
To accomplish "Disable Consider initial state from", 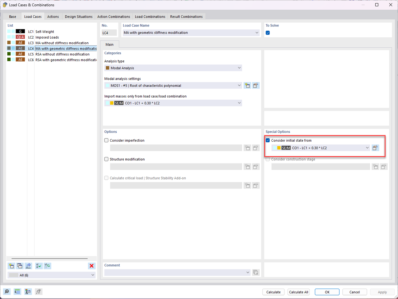I will 268,140.
